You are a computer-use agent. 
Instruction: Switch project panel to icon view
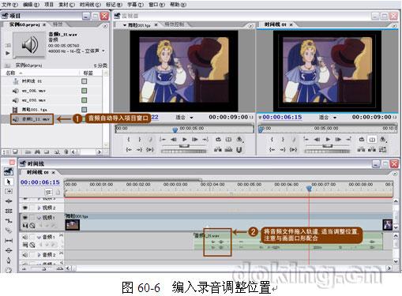[15, 152]
